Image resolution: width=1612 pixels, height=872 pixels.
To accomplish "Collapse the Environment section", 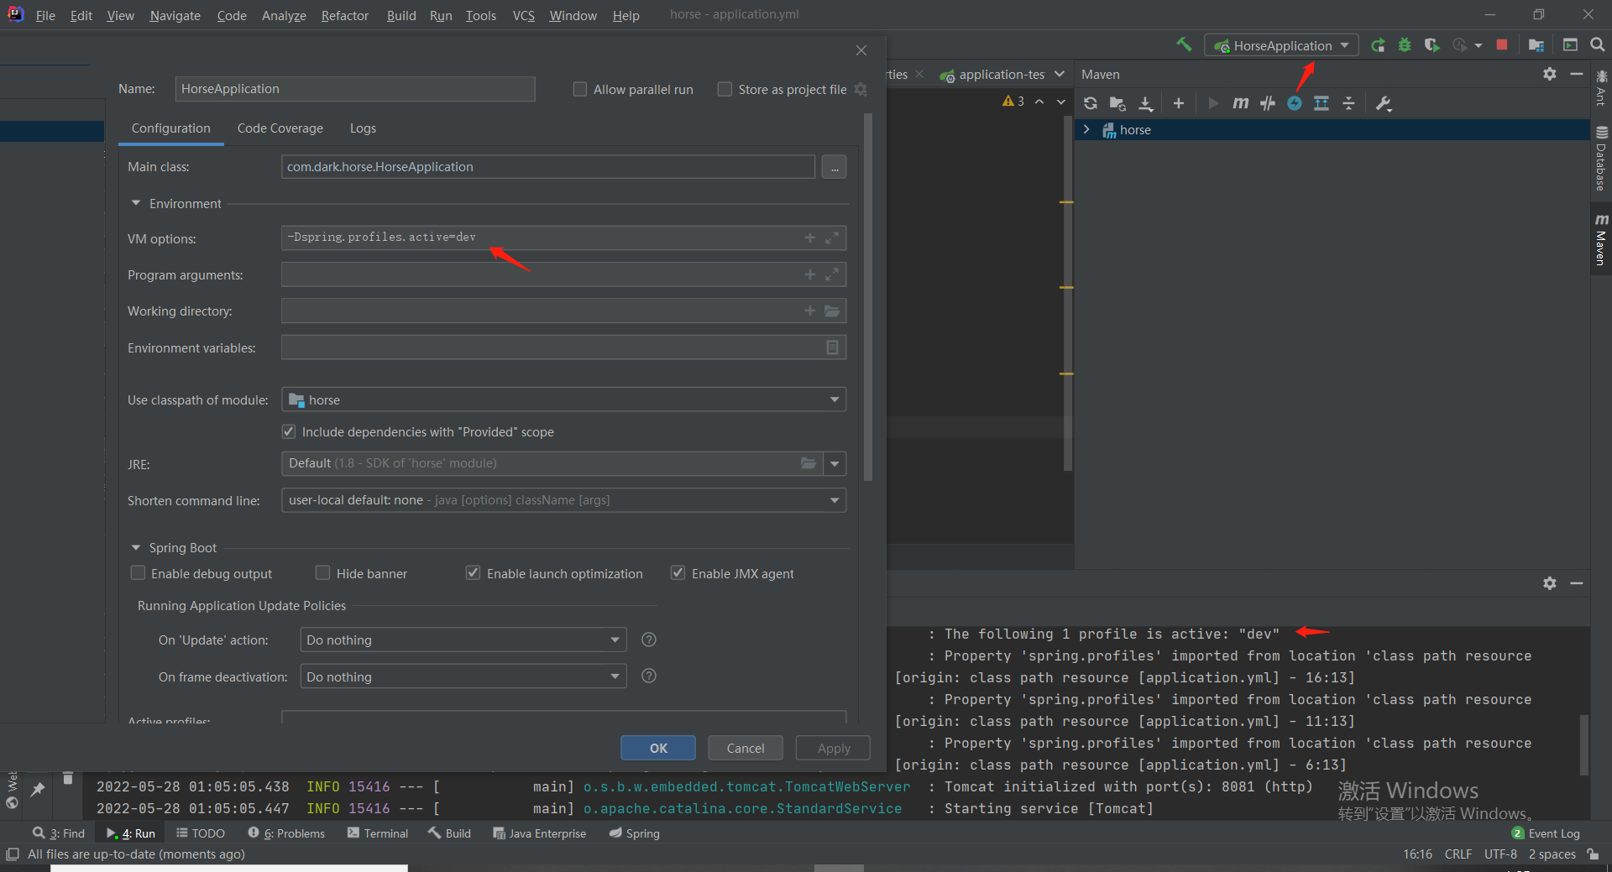I will [136, 204].
